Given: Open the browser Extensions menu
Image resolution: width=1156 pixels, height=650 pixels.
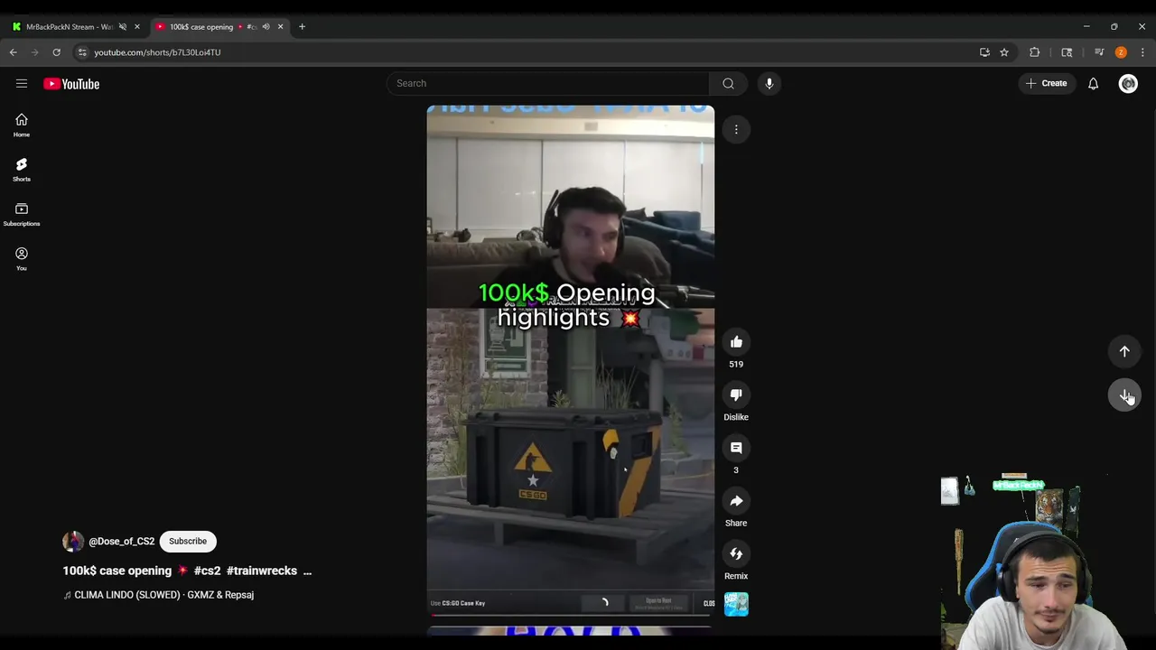Looking at the screenshot, I should (1035, 52).
